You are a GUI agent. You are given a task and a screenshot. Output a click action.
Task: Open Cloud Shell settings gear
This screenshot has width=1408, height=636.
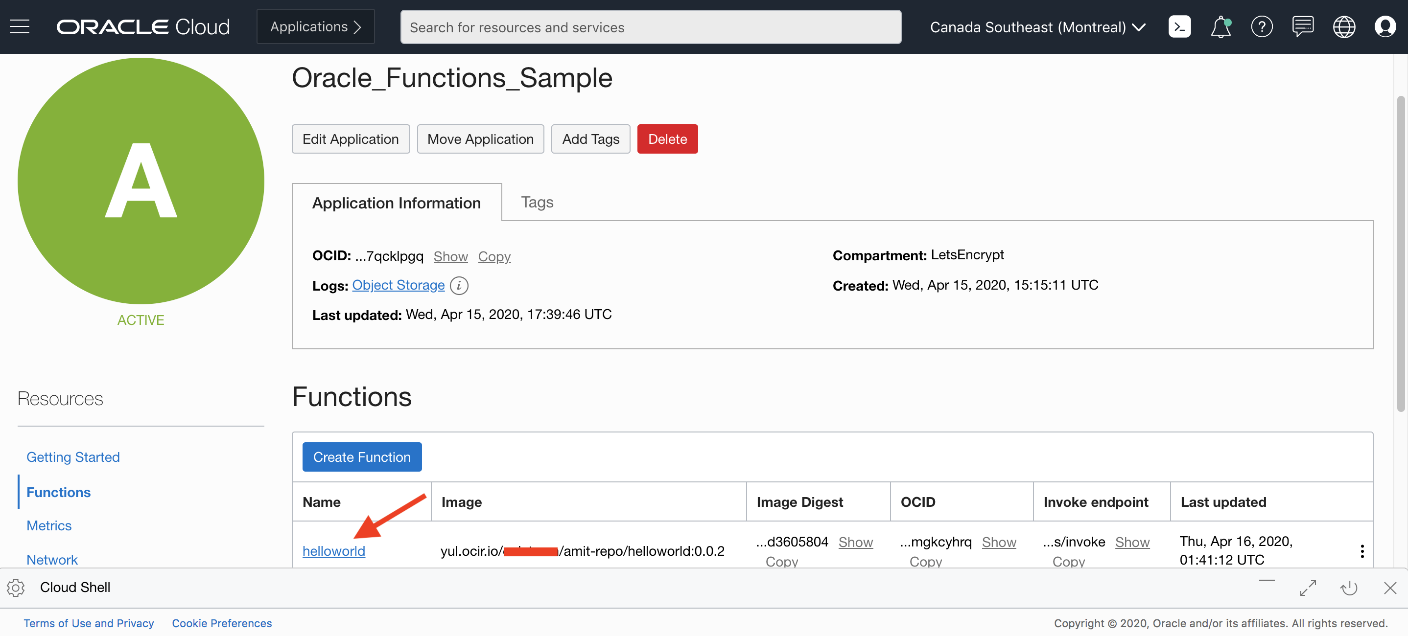point(16,588)
